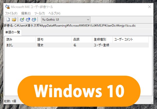Viewport: 157px width, 109px height.
Task: Sort by the 登録種別 column header
Action: [x=103, y=40]
